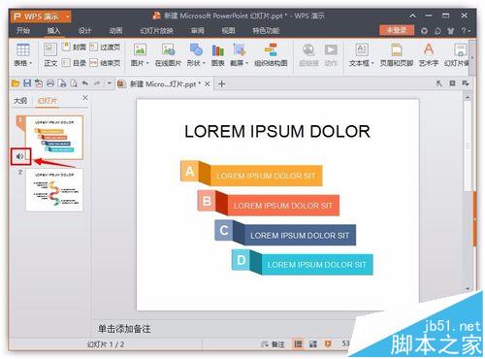Select slide 1 thumbnail
The image size is (485, 359).
point(54,138)
